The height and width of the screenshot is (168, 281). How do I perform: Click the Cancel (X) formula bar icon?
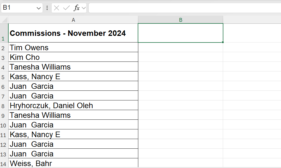point(57,8)
